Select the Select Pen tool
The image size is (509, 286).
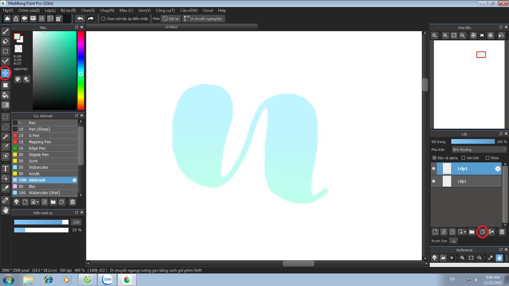[5, 146]
